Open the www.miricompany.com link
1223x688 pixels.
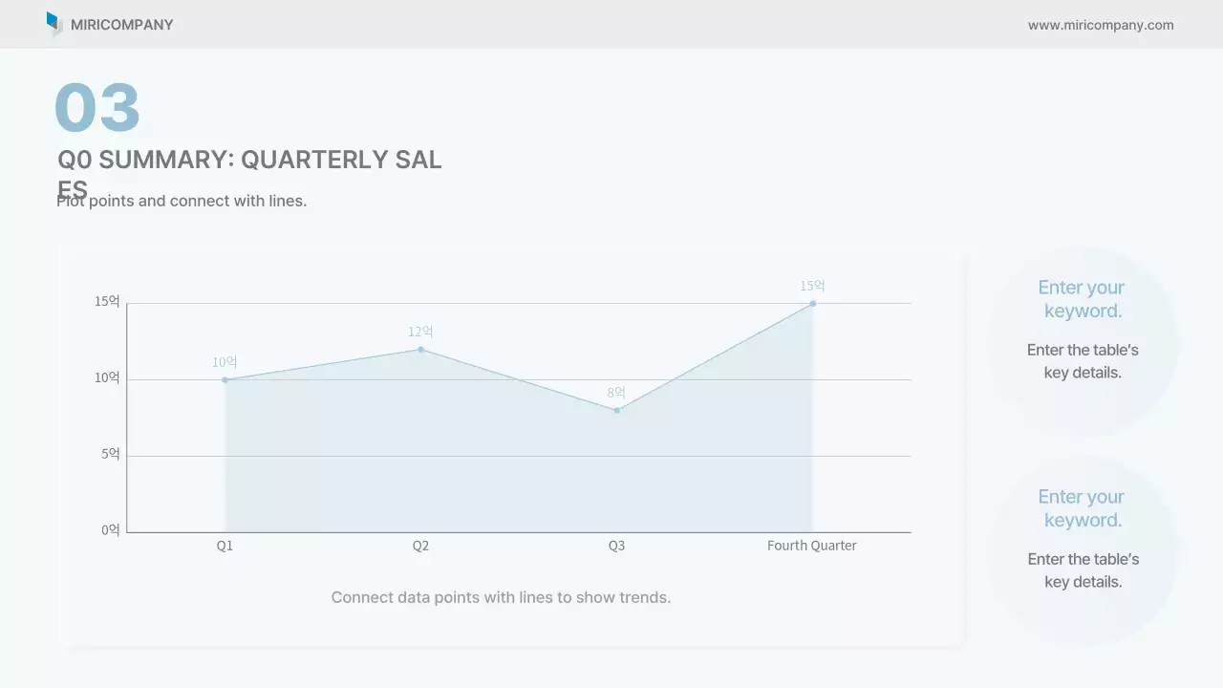(x=1101, y=25)
